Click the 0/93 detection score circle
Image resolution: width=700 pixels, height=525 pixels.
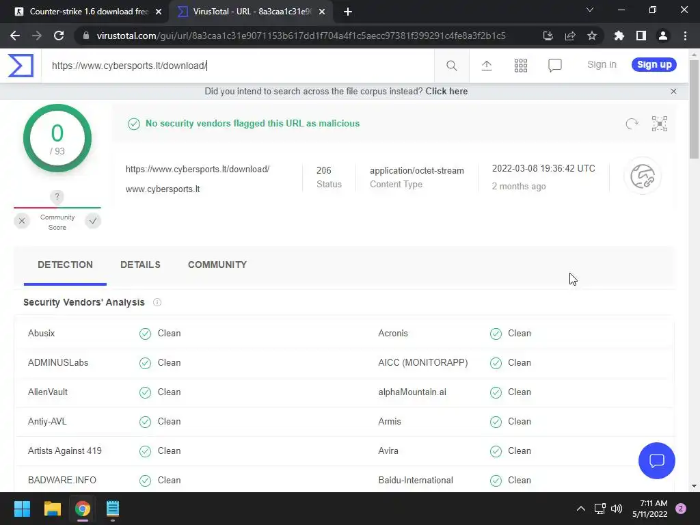click(57, 138)
